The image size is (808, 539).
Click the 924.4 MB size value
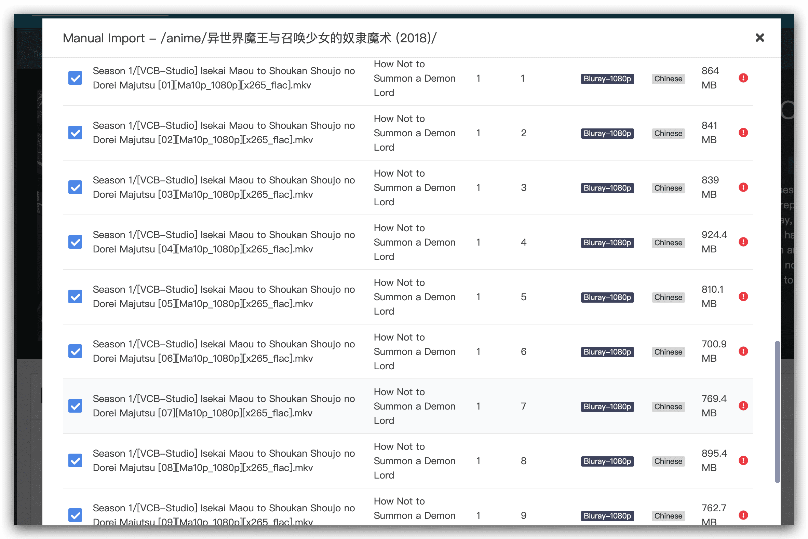coord(714,242)
